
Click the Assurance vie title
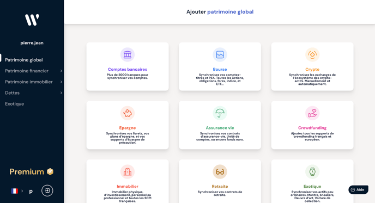click(220, 128)
